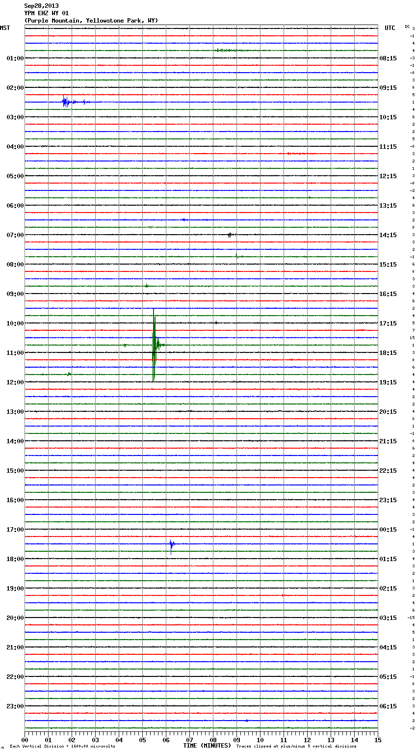Screen dimensions: 417x753
Task: Select the 12:00 MST time label
Action: (15, 382)
